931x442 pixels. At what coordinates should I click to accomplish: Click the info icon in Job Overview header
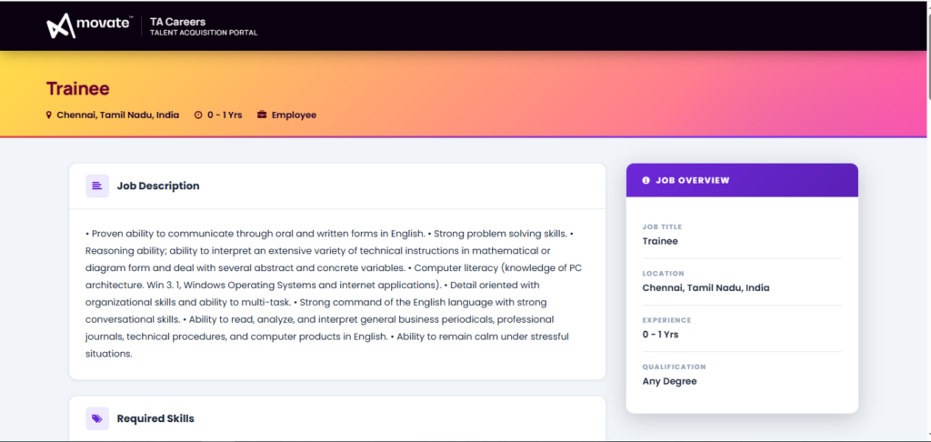click(x=646, y=181)
